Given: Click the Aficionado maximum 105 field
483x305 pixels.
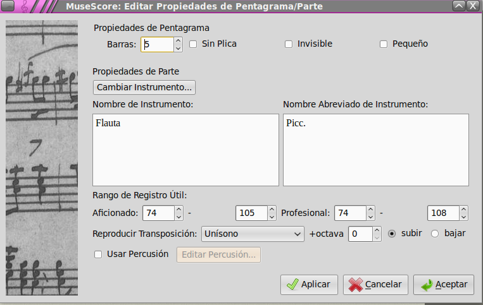Looking at the screenshot, I should tap(252, 213).
